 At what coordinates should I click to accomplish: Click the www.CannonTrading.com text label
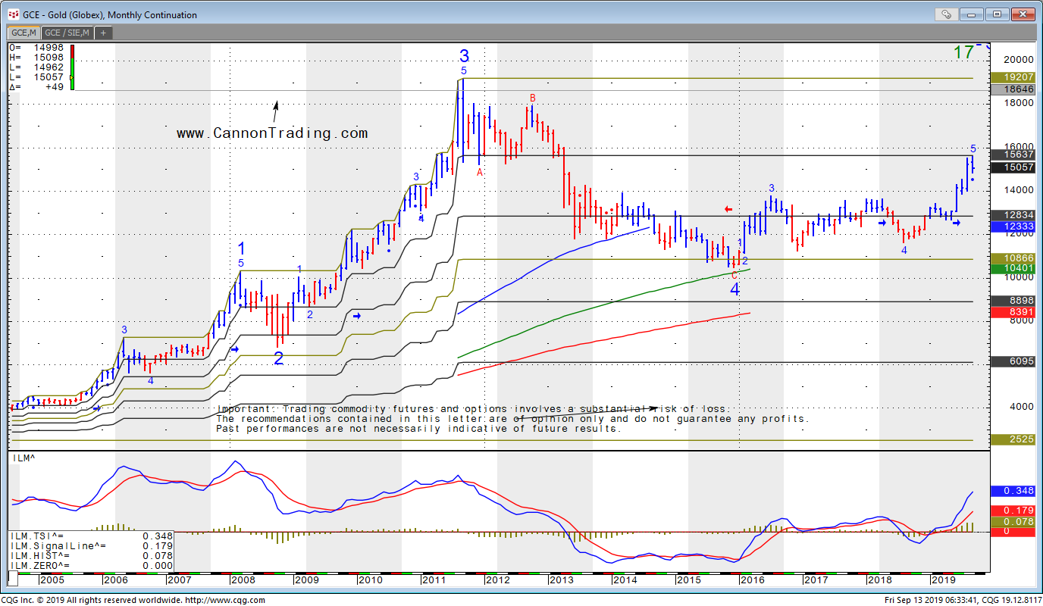(272, 133)
